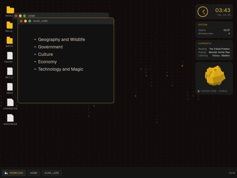Close the HOME window behind
237x178 pixels.
click(16, 16)
